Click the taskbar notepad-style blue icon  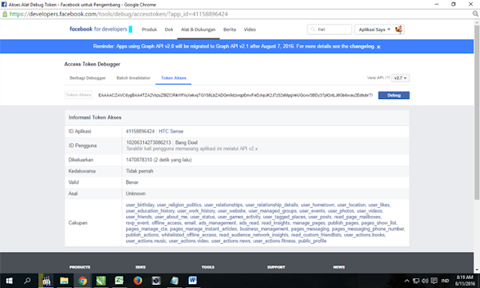(x=174, y=280)
